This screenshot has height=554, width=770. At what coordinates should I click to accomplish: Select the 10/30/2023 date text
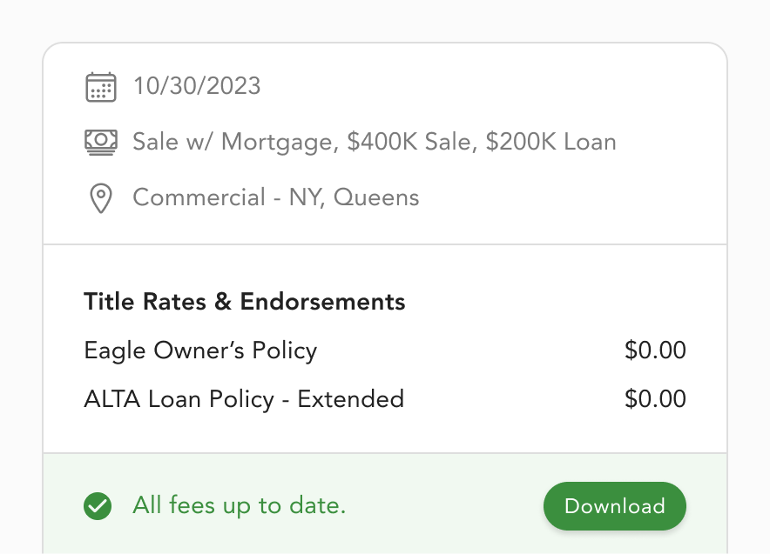point(197,86)
